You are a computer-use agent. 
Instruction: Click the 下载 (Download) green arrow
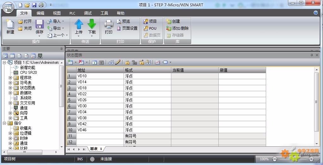(92, 24)
